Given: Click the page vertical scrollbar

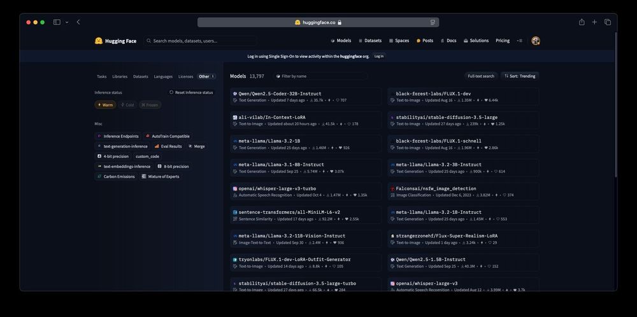Looking at the screenshot, I should pos(616,104).
